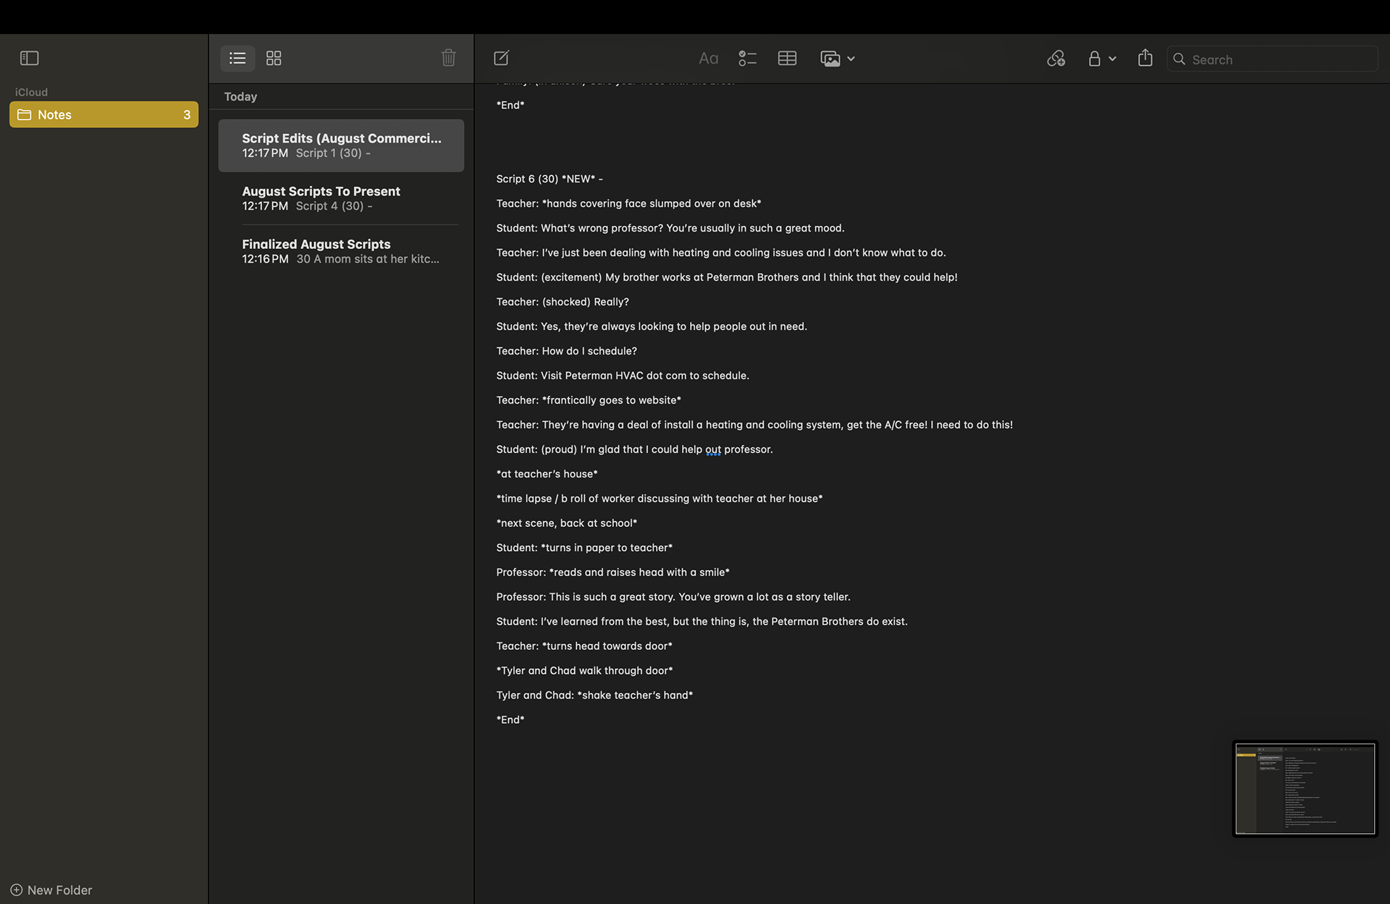Click the iCloud section header
The height and width of the screenshot is (904, 1390).
(x=31, y=92)
